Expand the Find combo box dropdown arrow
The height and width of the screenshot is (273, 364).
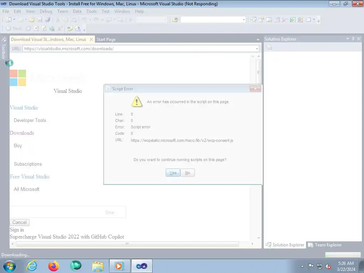click(x=243, y=20)
